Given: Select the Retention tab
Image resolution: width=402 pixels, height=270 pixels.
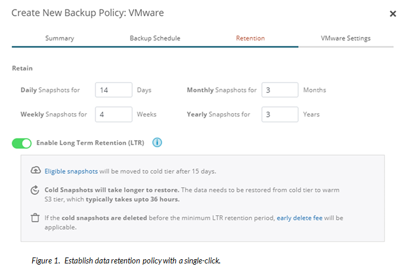Looking at the screenshot, I should (x=251, y=38).
